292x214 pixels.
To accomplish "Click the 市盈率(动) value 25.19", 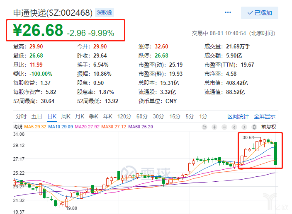I will click(176, 65).
